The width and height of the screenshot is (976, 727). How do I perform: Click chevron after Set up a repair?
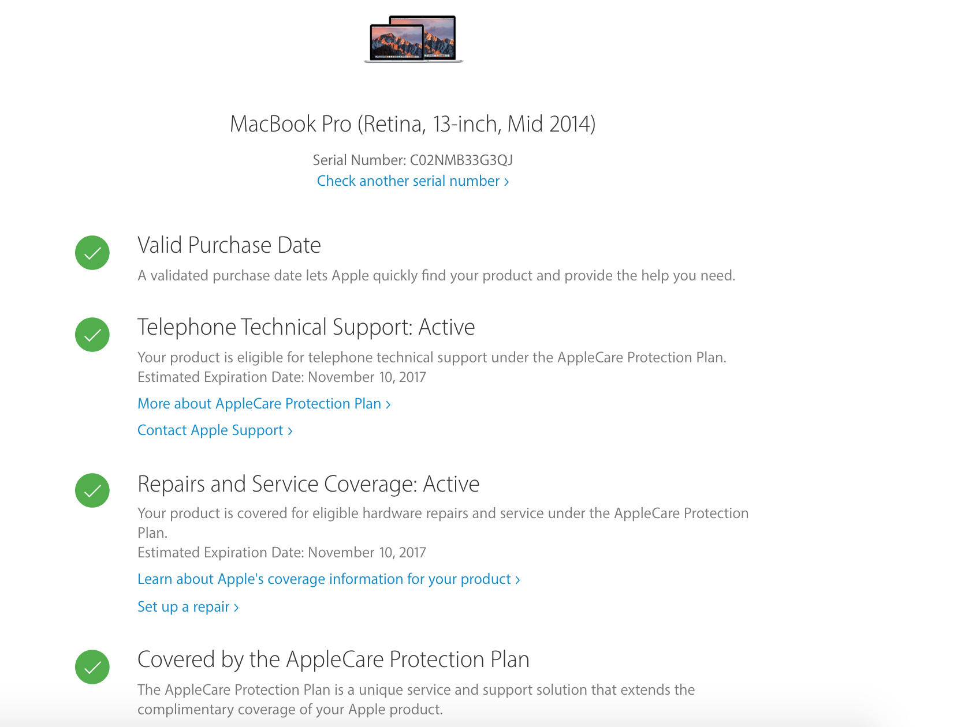coord(236,608)
